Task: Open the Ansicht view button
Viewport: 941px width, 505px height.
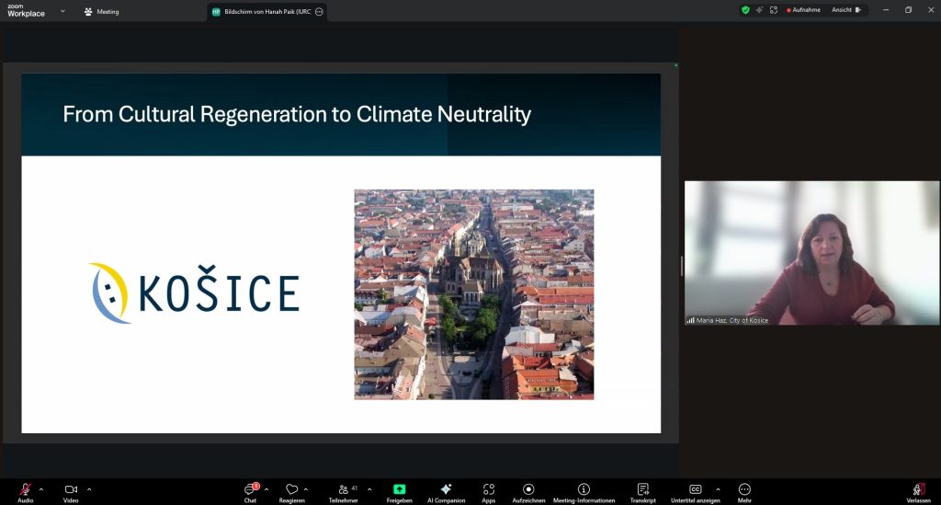Action: pos(846,10)
